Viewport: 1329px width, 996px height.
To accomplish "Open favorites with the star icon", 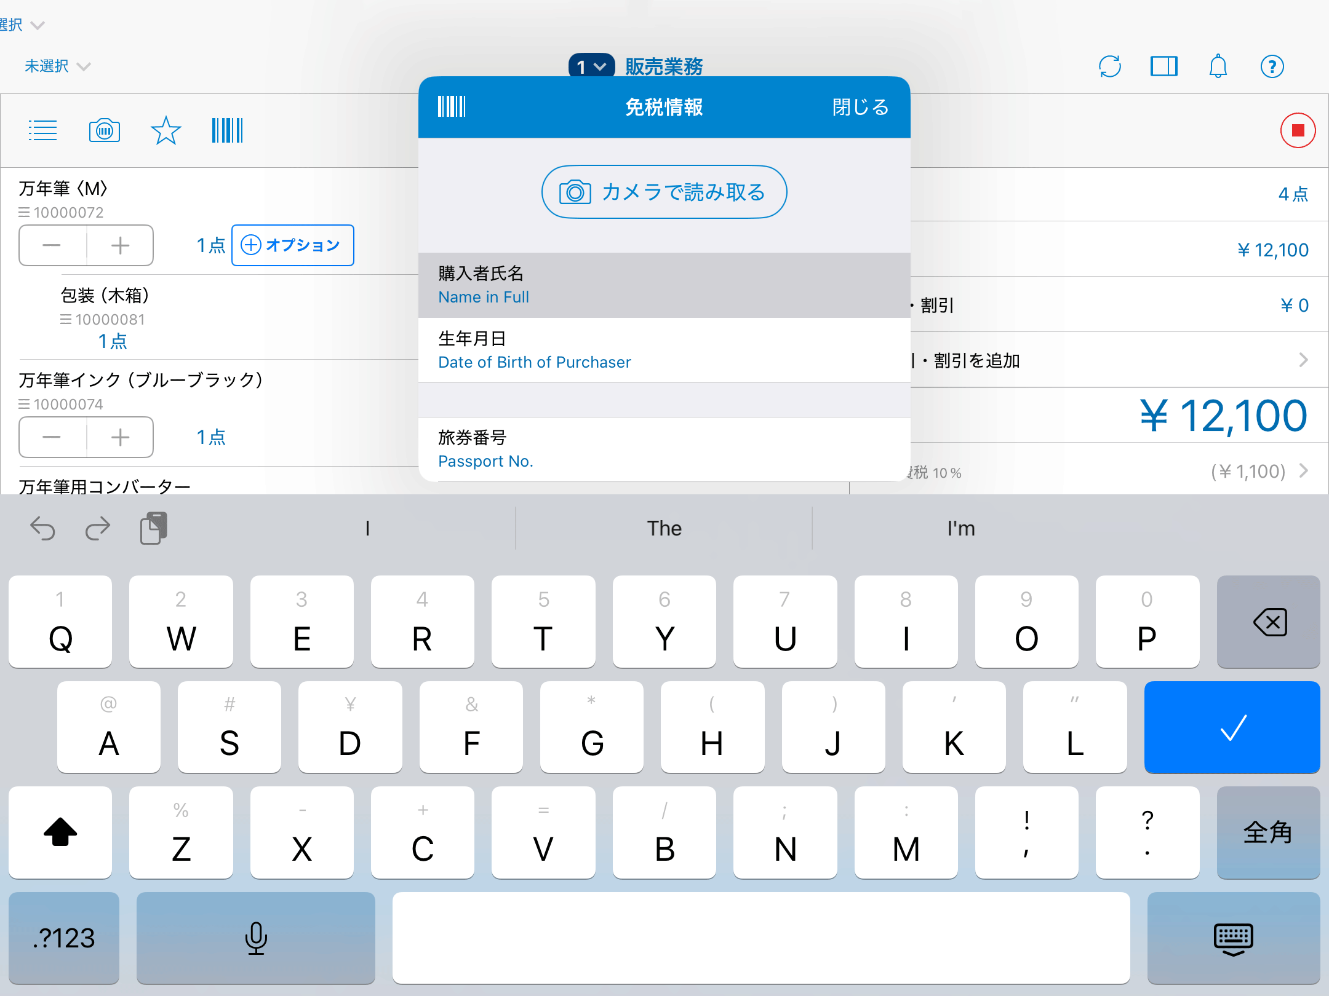I will pos(166,130).
